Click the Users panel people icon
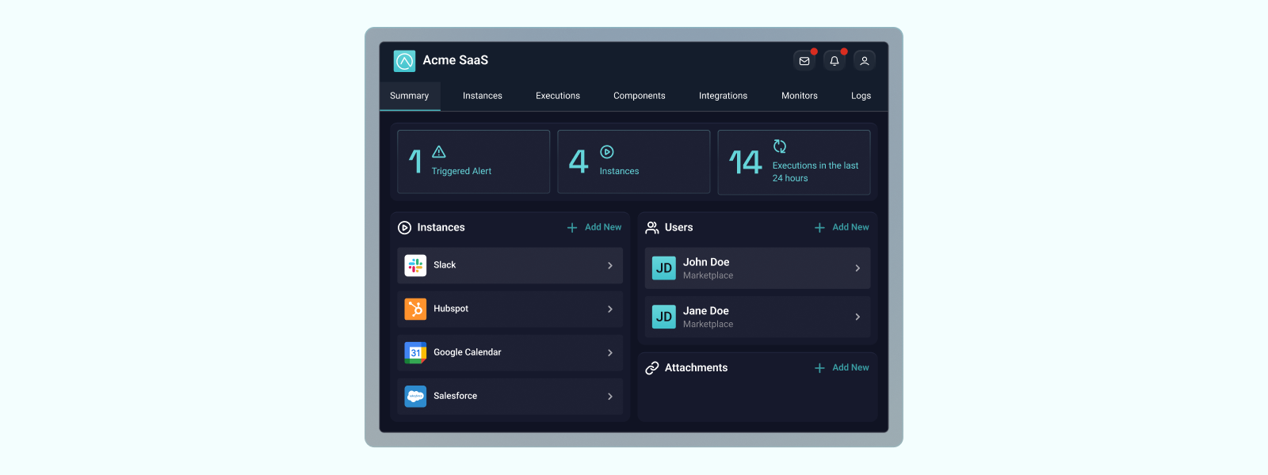 652,227
